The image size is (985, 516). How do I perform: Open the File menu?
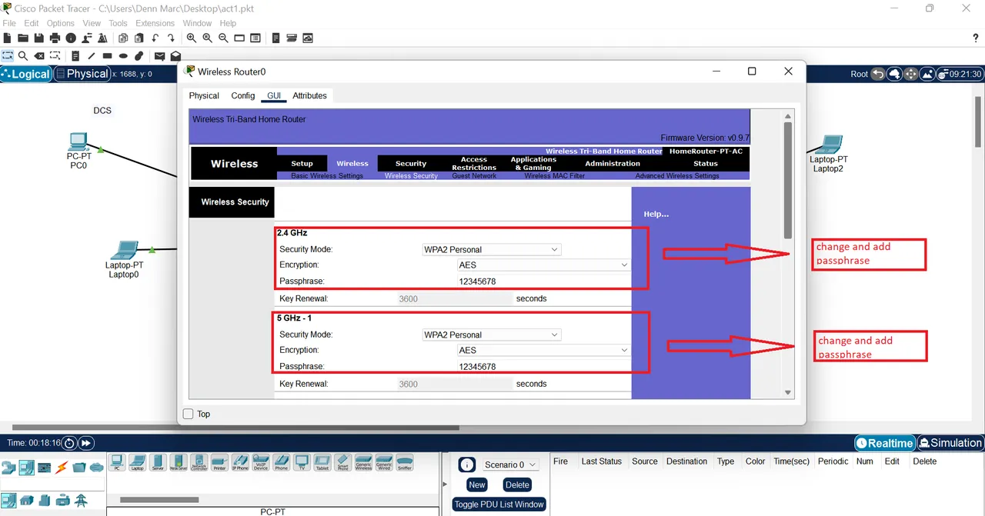[9, 23]
